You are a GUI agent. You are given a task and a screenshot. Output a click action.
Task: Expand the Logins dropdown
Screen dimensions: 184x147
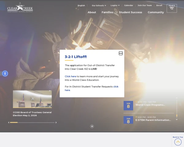pyautogui.click(x=115, y=6)
